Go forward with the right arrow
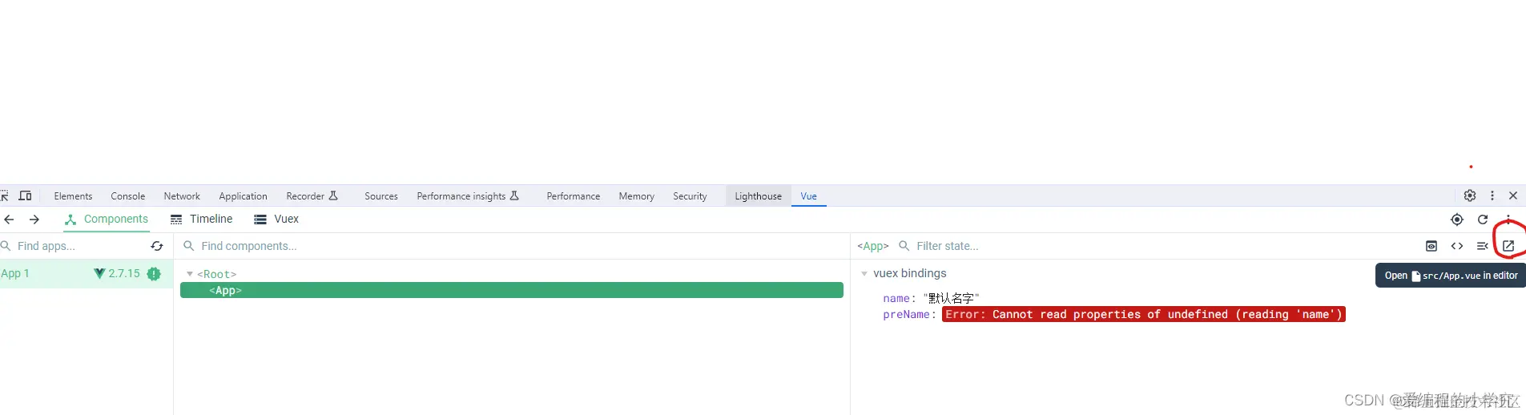The width and height of the screenshot is (1526, 415). coord(34,220)
